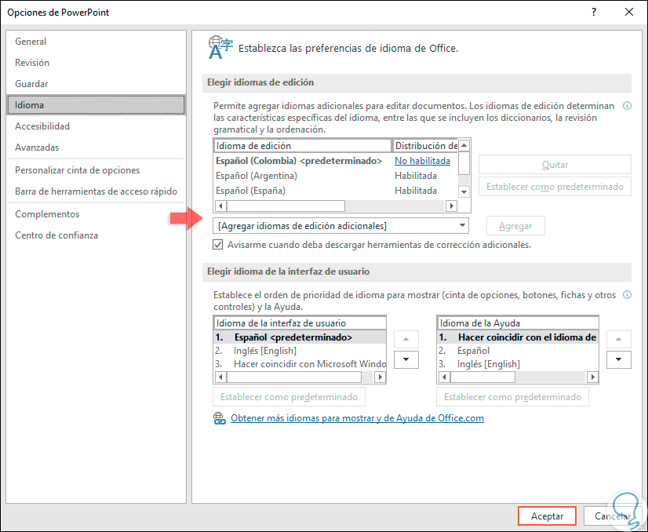Move interface language down with arrow button

(x=406, y=359)
